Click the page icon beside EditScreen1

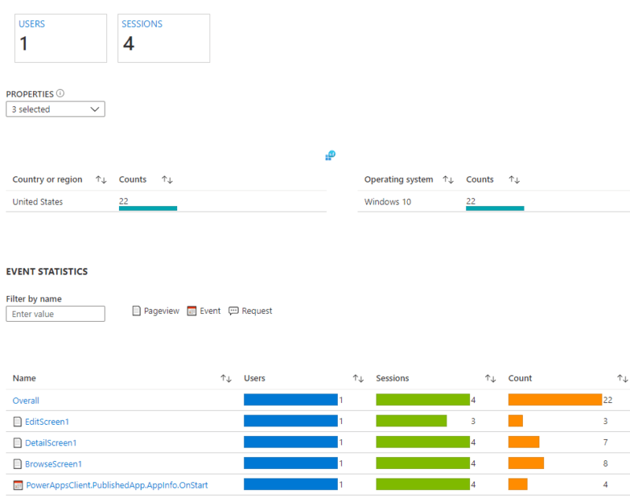click(x=17, y=422)
